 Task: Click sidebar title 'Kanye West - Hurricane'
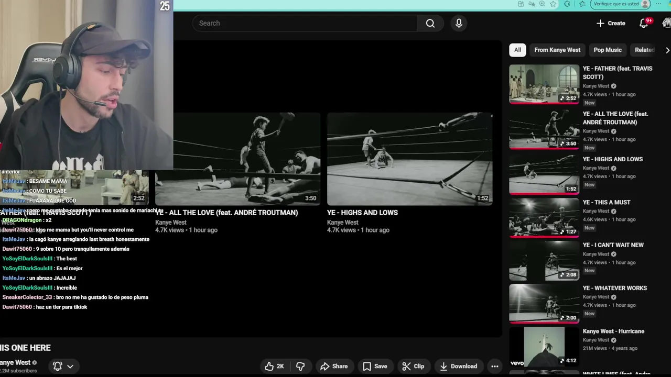[x=613, y=331]
